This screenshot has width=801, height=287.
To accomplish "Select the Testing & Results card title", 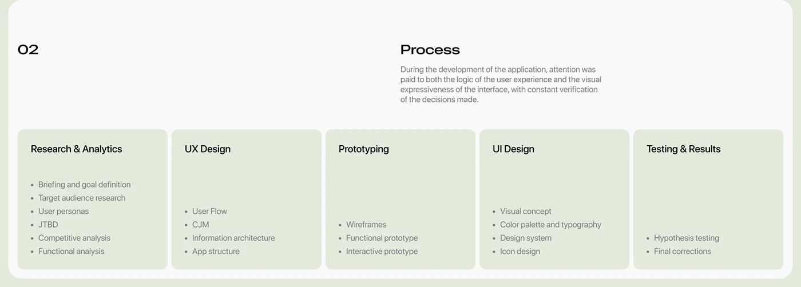I will 683,149.
